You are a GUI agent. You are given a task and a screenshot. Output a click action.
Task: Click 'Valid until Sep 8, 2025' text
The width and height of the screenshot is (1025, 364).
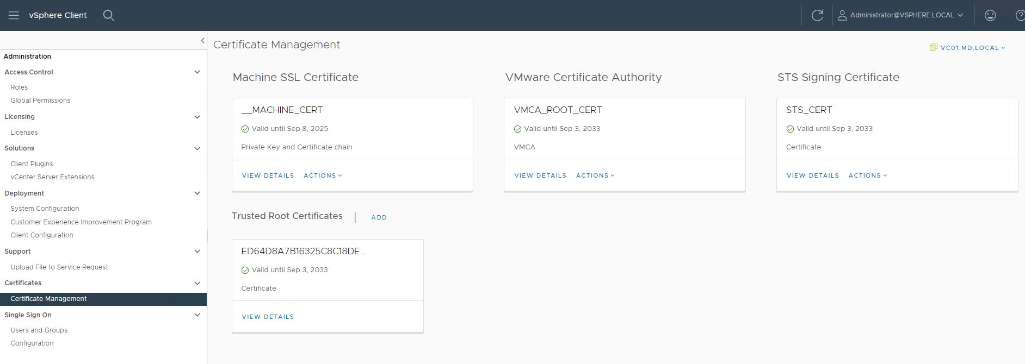pos(289,129)
